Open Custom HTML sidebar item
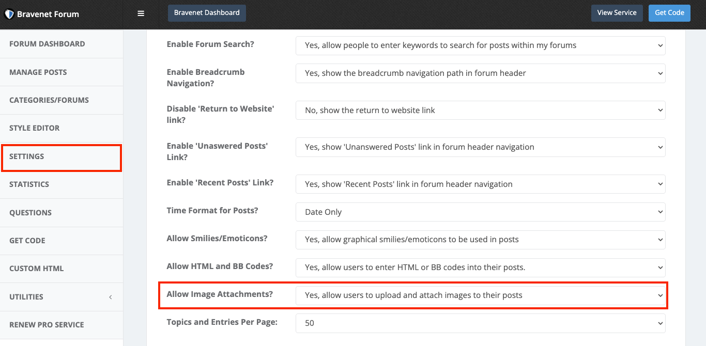This screenshot has height=346, width=706. [x=37, y=269]
